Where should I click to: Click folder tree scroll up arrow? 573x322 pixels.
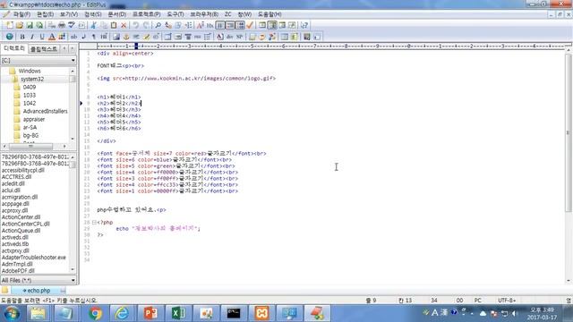(x=73, y=71)
